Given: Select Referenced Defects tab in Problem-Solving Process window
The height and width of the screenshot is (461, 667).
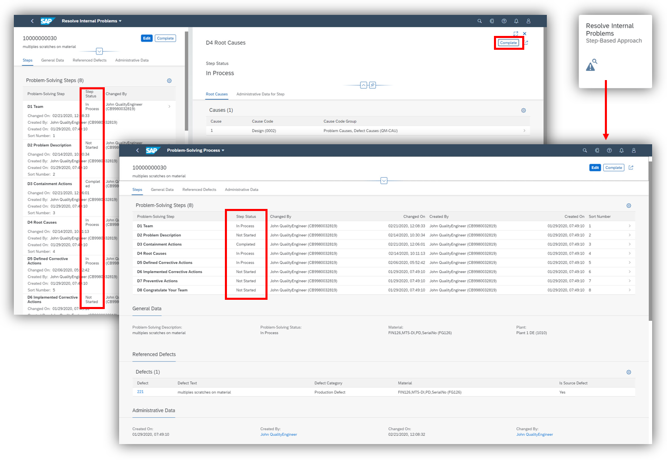Looking at the screenshot, I should [199, 190].
